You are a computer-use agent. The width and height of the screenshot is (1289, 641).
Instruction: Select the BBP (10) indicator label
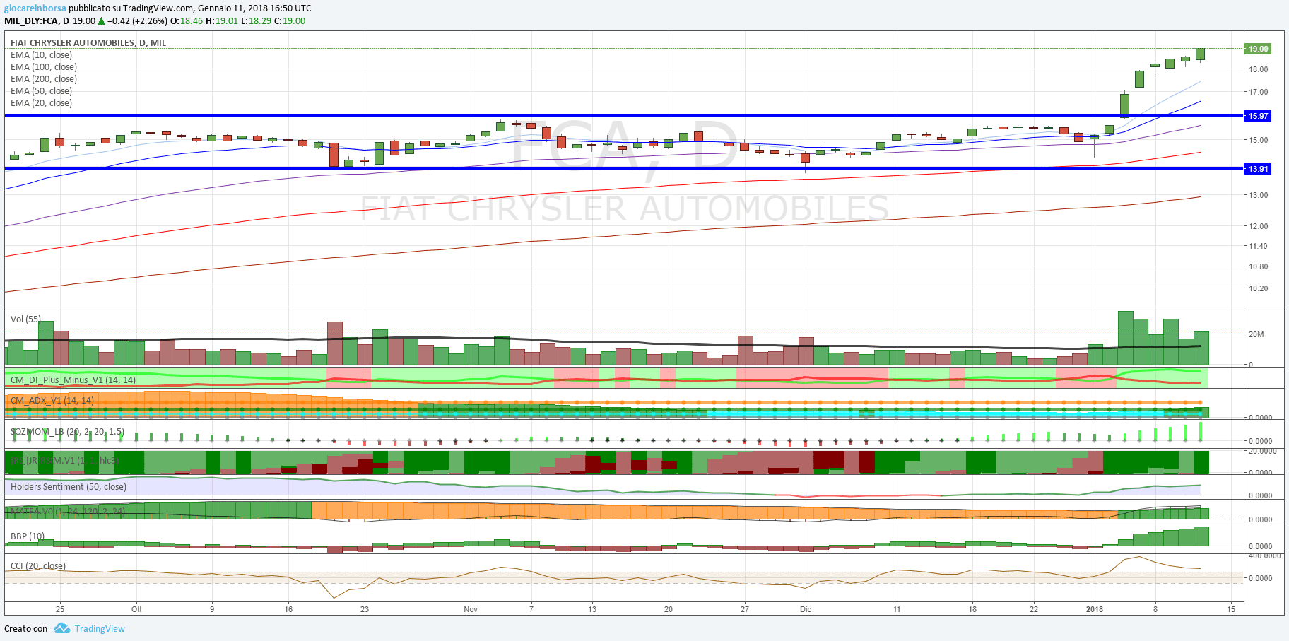tap(28, 536)
